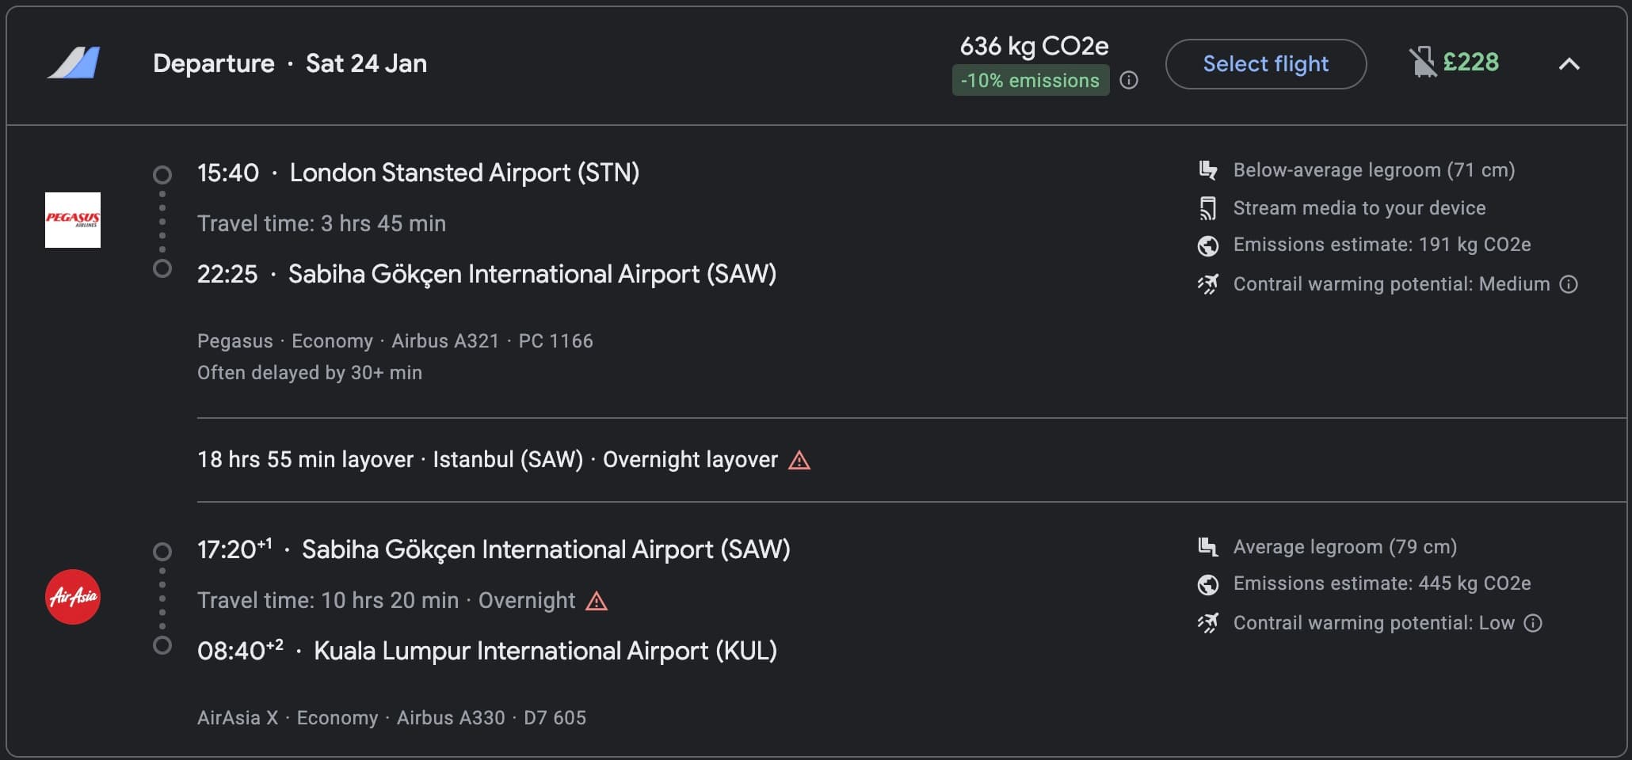Click the contrail warming plane icon
The height and width of the screenshot is (760, 1632).
[1207, 283]
